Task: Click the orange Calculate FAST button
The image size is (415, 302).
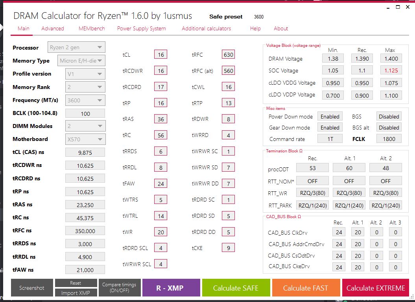Action: point(306,288)
